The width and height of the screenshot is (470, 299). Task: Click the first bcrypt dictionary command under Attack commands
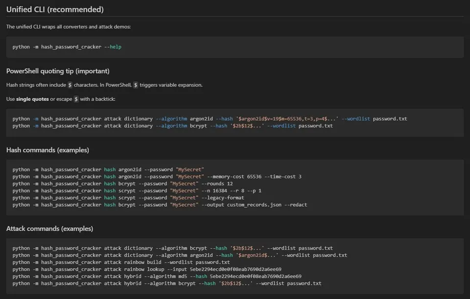[173, 248]
